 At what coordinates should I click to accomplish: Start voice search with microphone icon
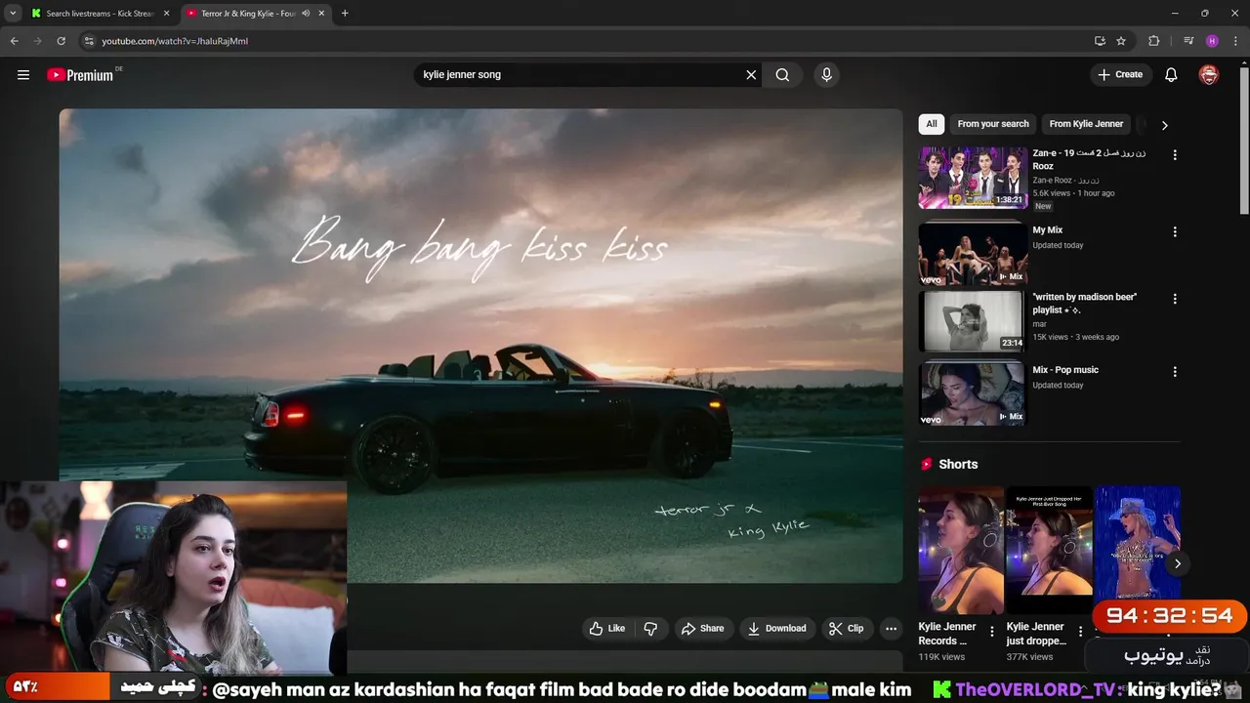826,74
